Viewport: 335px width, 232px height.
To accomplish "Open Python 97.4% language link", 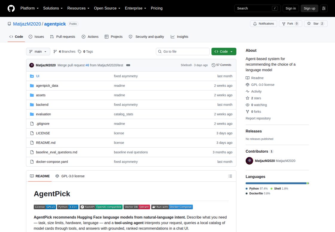I will click(x=257, y=188).
